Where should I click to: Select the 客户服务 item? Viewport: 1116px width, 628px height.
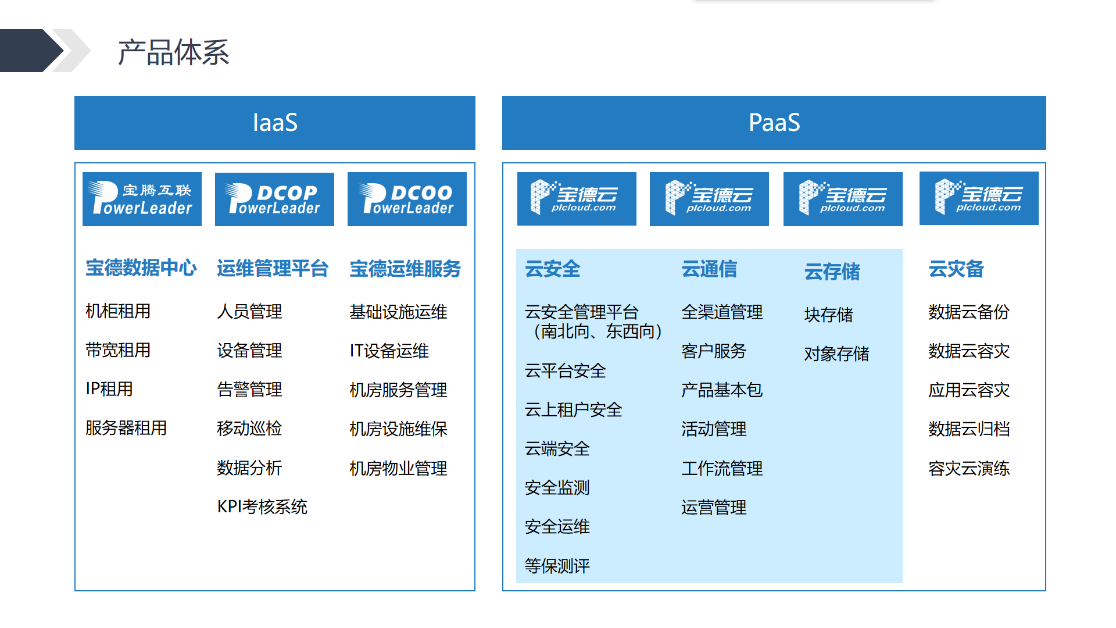tap(714, 351)
